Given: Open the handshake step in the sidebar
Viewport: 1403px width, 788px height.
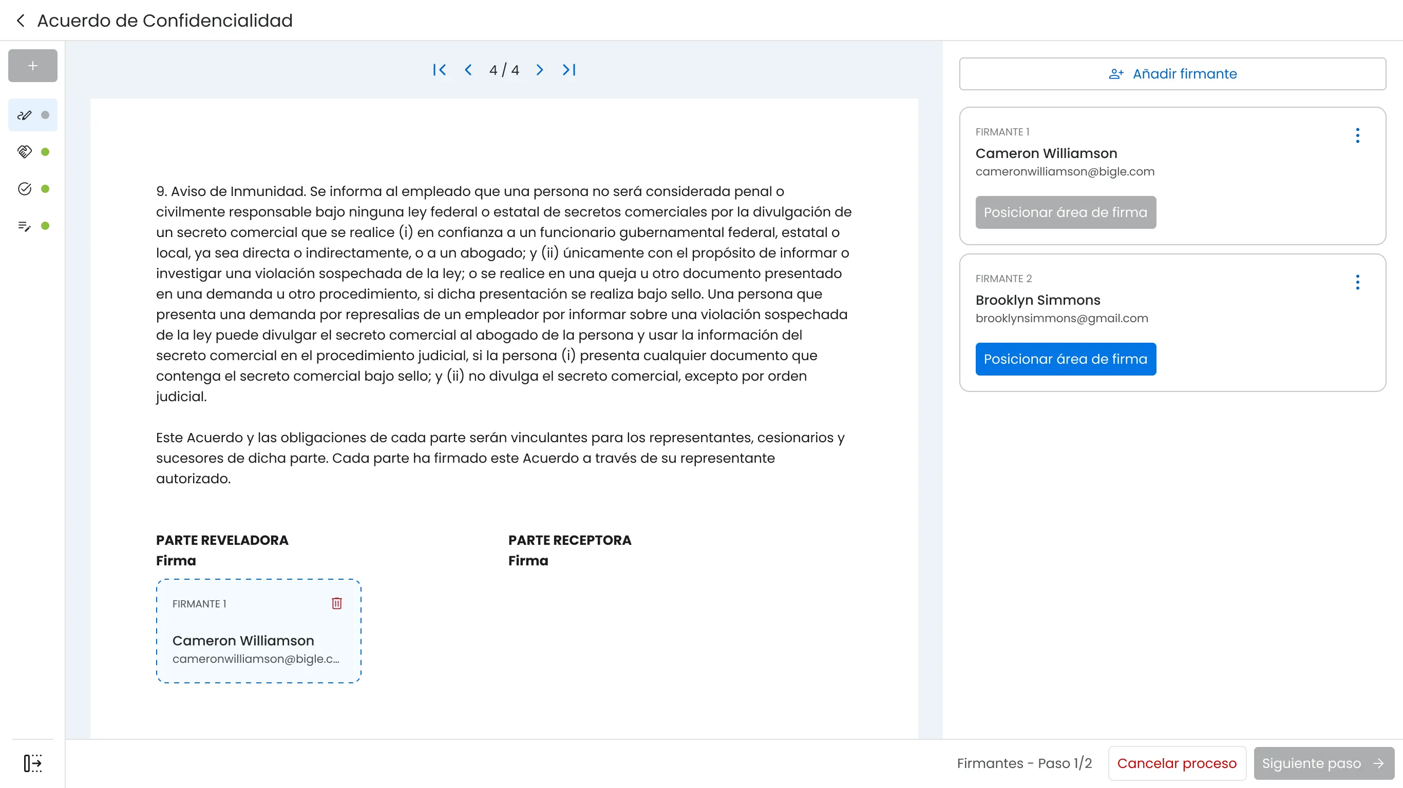Looking at the screenshot, I should click(33, 152).
